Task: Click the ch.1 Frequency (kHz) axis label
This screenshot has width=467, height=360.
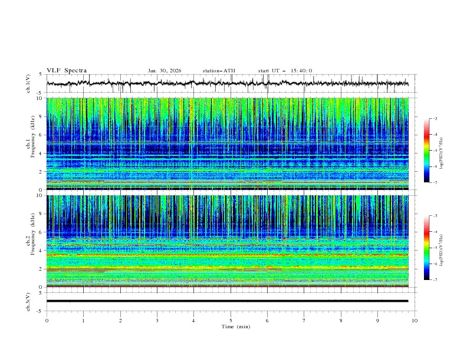Action: click(31, 137)
